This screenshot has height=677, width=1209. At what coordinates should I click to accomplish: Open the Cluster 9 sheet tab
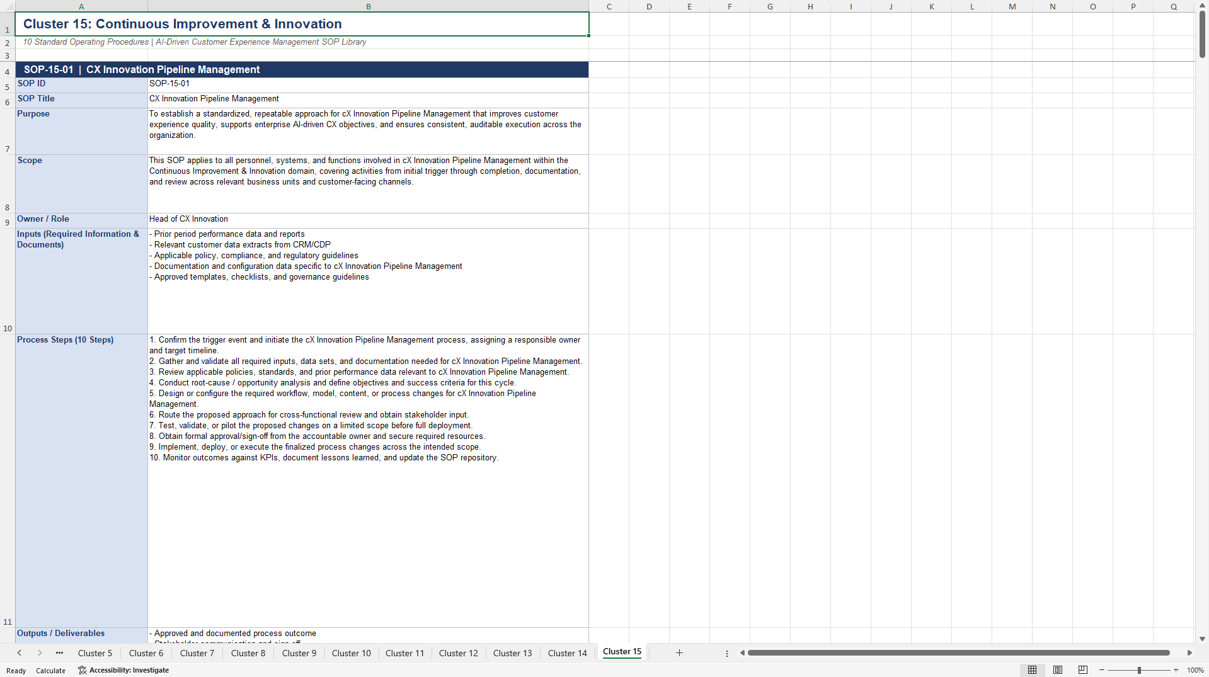pos(299,653)
